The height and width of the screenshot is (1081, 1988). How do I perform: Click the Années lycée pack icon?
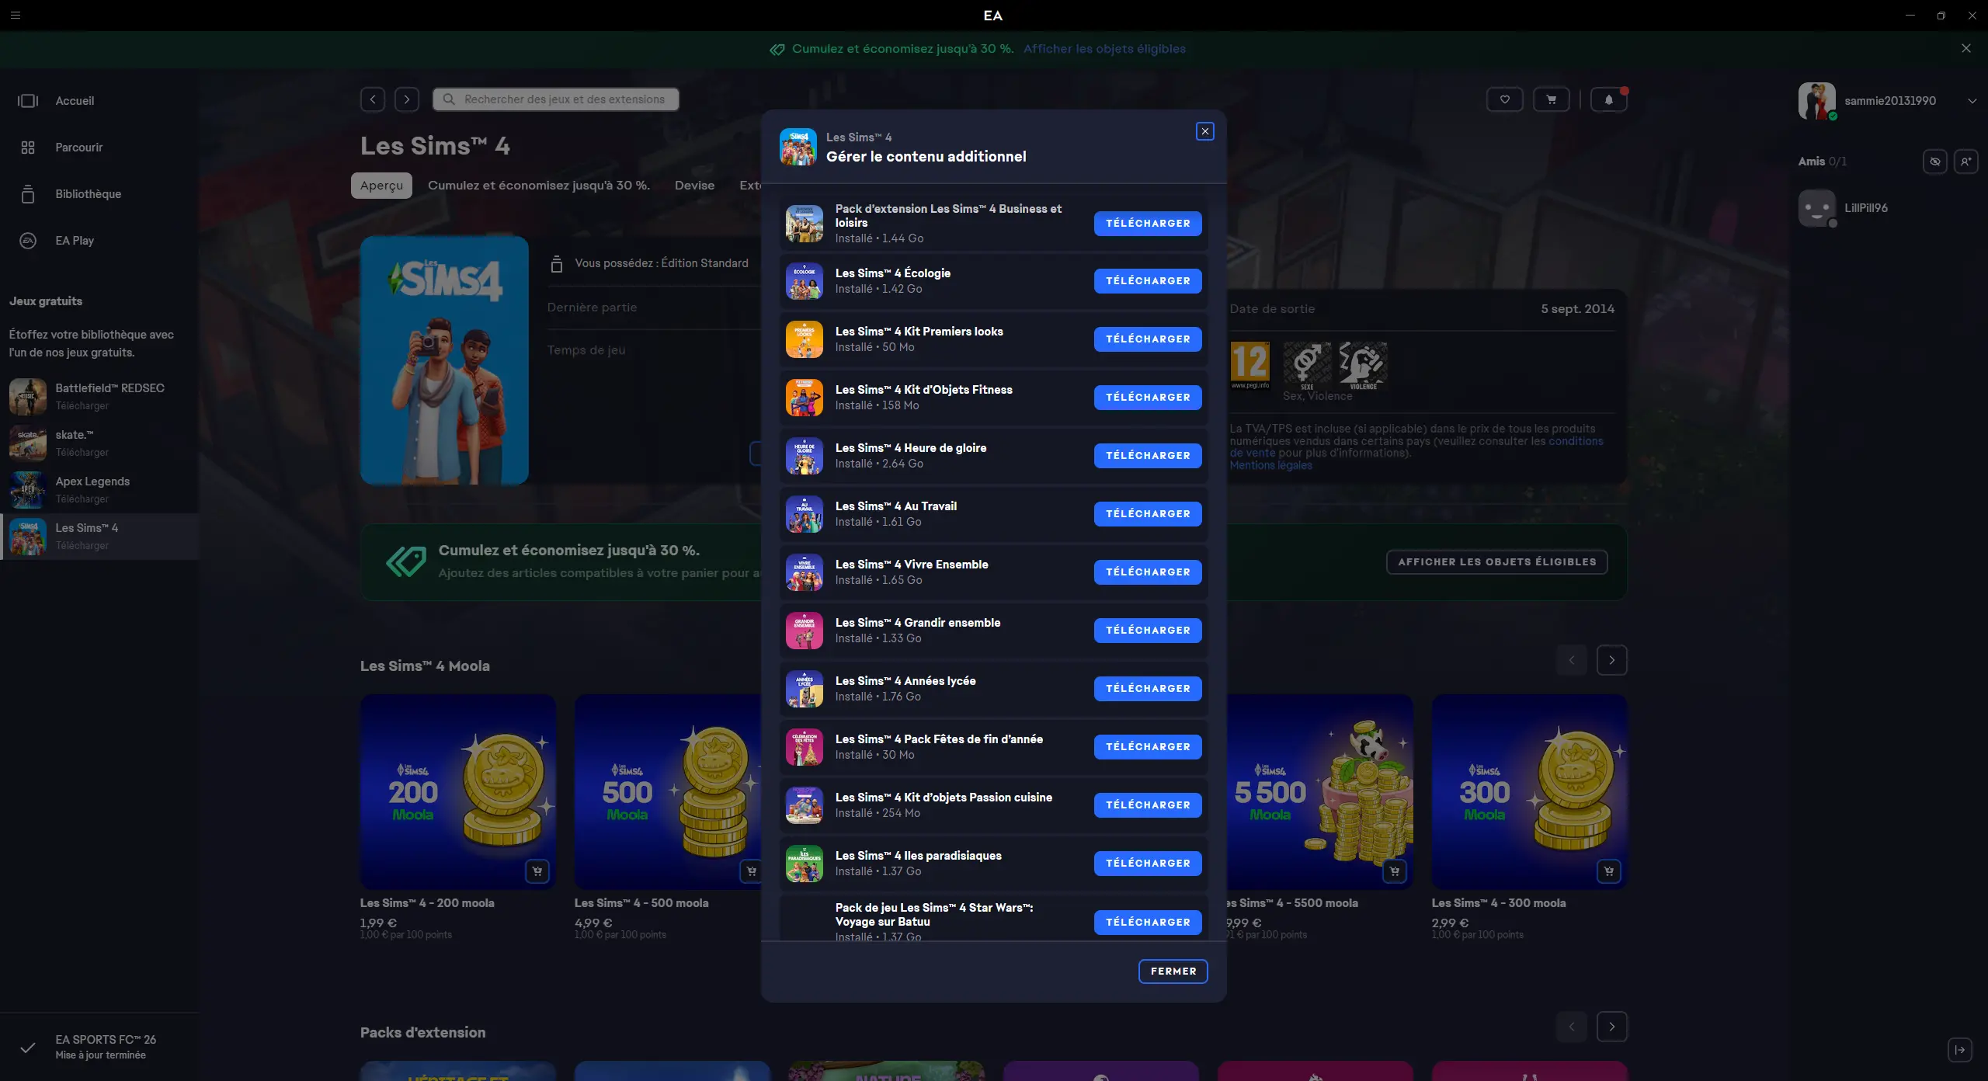805,689
